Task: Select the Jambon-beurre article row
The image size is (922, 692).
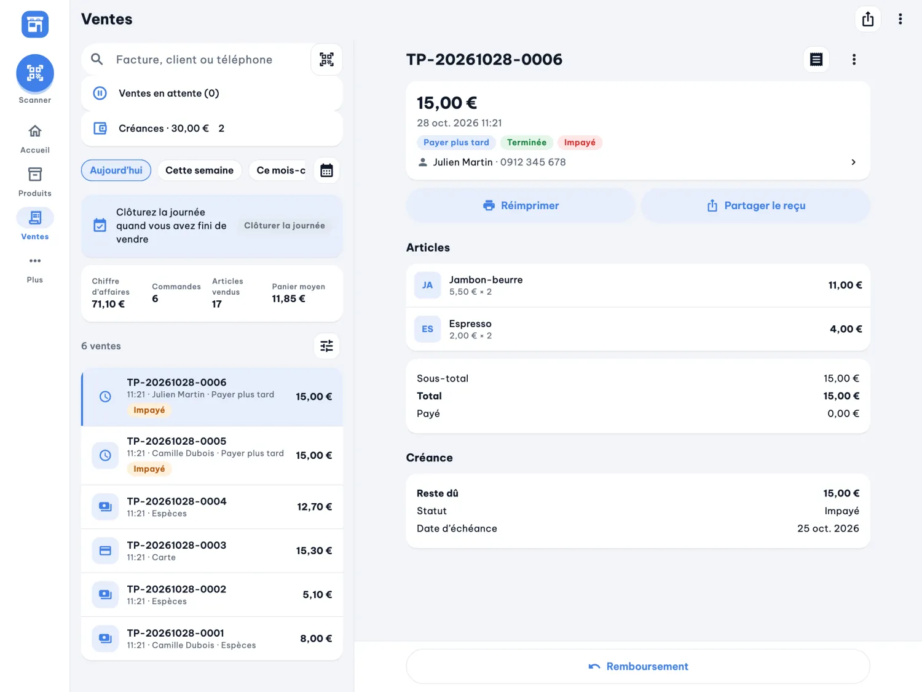Action: pyautogui.click(x=638, y=285)
